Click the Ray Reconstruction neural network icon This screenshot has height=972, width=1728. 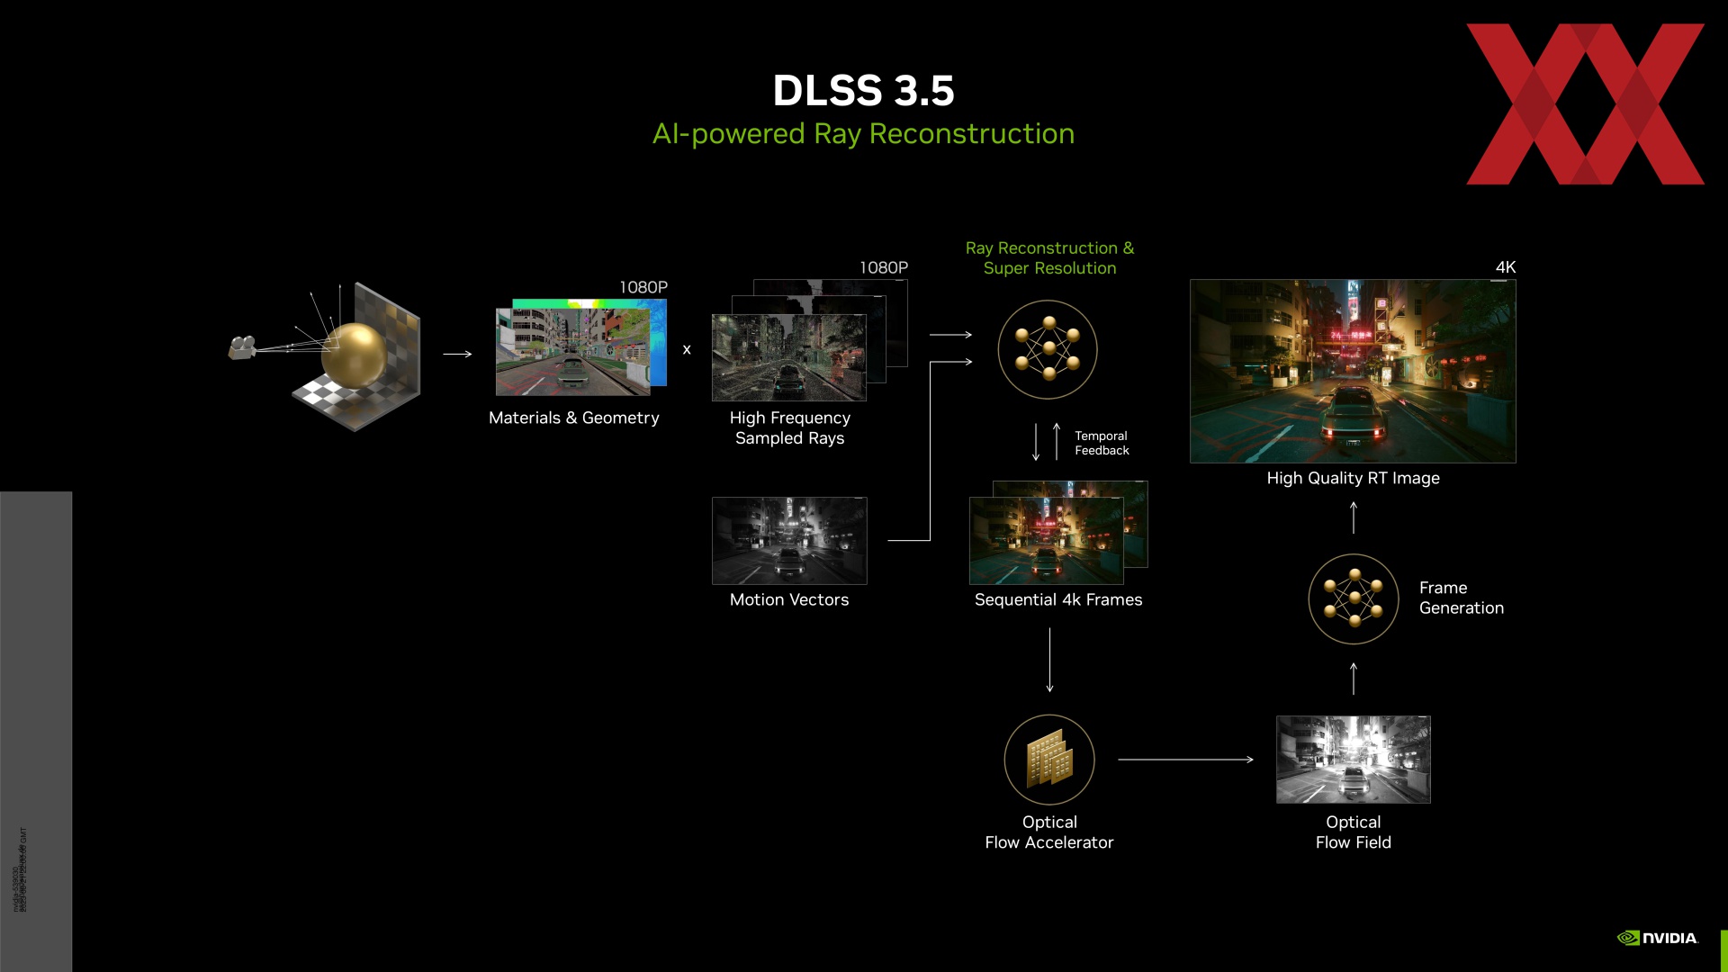(x=1048, y=350)
